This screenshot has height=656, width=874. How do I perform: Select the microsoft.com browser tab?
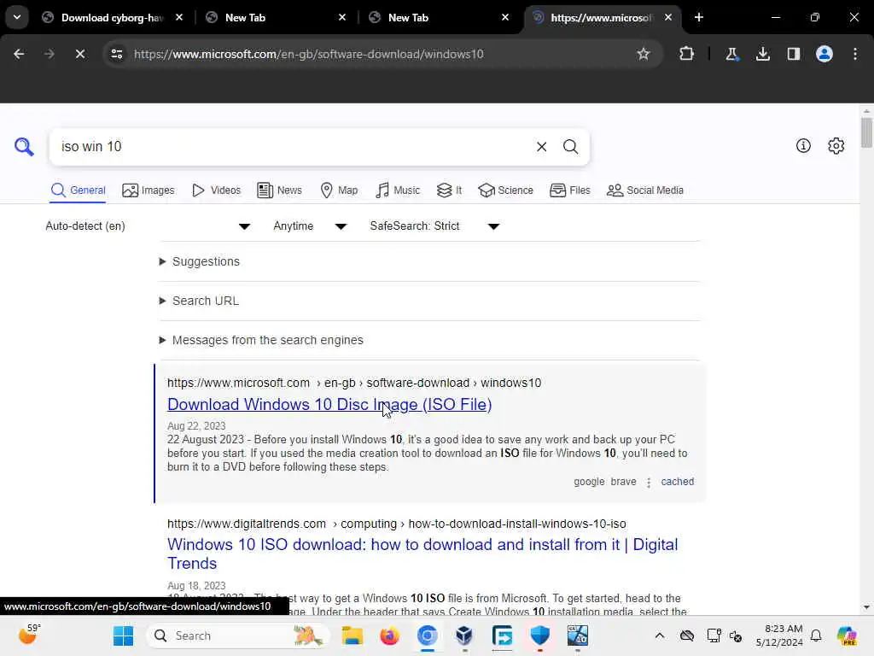point(601,18)
